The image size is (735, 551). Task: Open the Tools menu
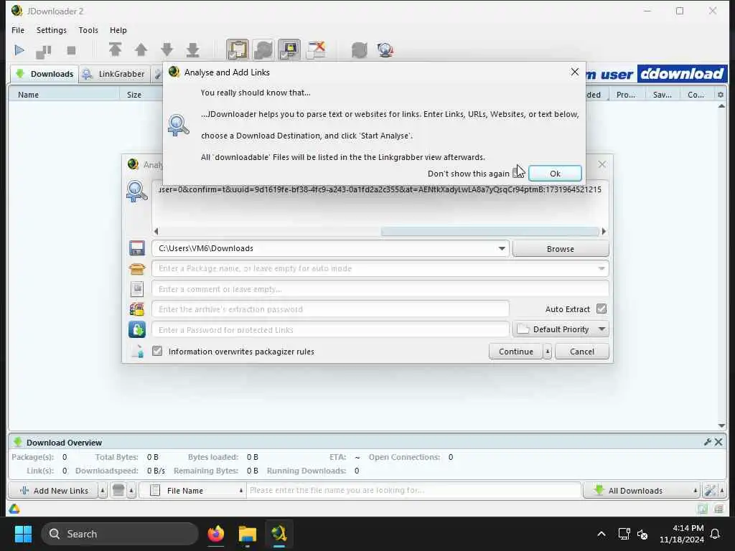point(88,30)
